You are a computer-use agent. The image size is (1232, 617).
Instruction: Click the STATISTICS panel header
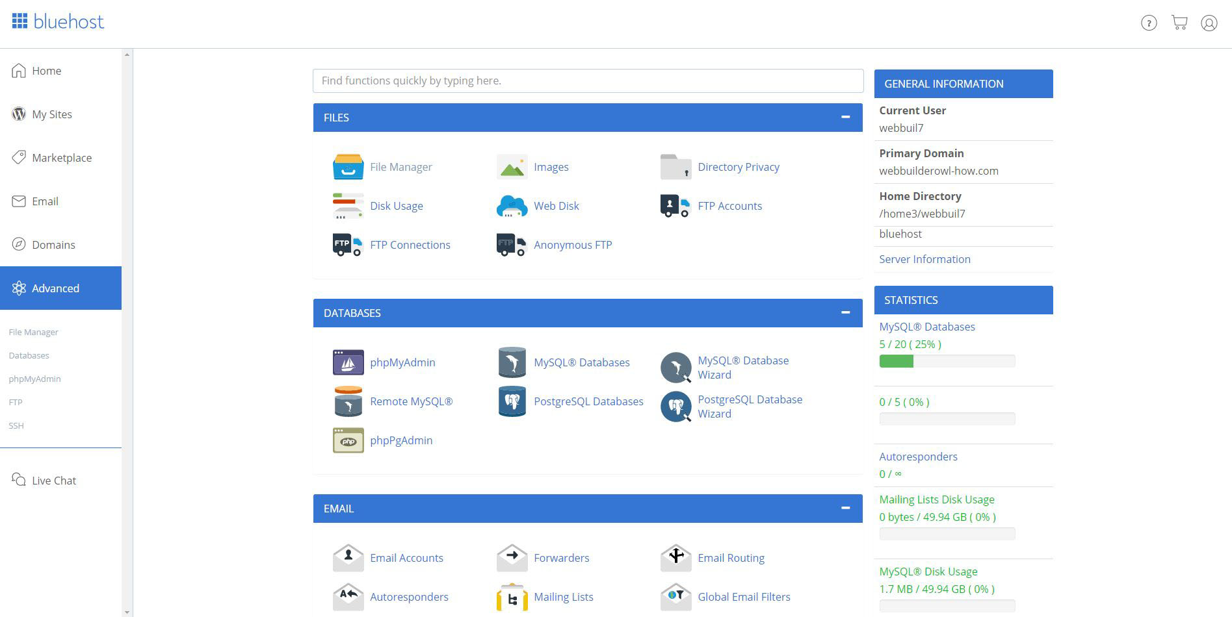tap(963, 300)
